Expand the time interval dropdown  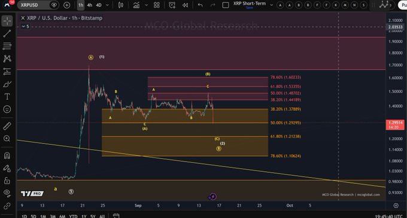108,5
